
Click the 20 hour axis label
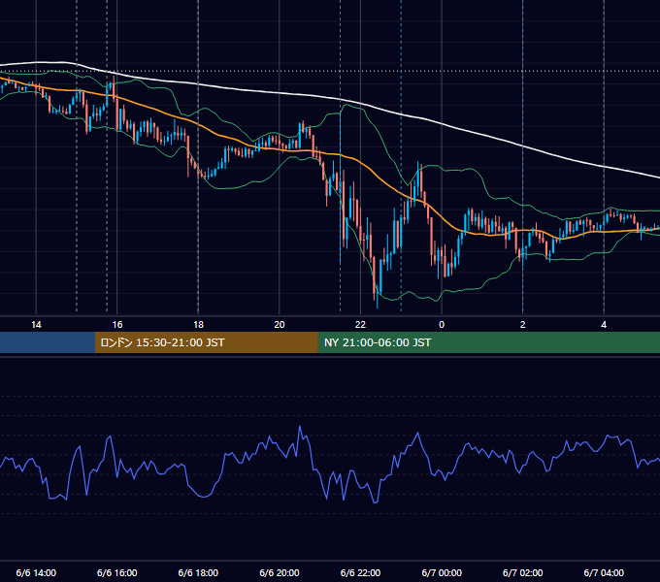(x=280, y=325)
